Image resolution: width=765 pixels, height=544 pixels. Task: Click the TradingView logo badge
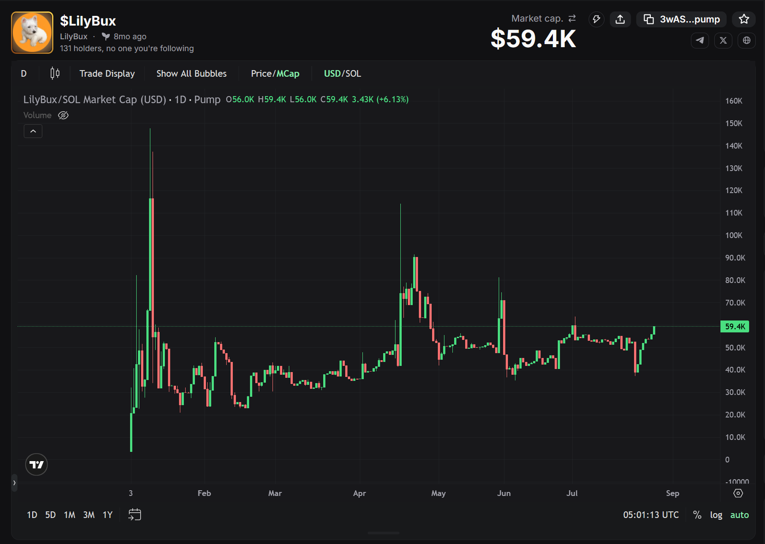pyautogui.click(x=36, y=465)
